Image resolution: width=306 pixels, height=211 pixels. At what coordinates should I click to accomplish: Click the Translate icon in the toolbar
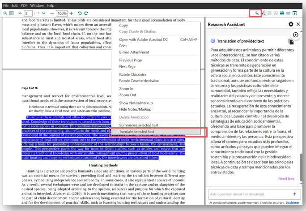pyautogui.click(x=256, y=13)
